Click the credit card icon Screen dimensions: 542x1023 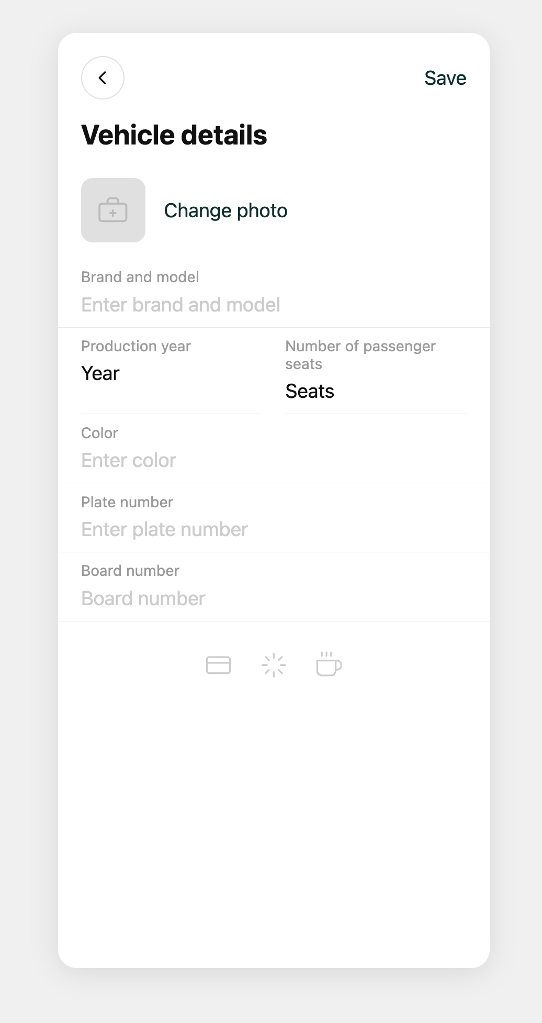click(x=218, y=665)
